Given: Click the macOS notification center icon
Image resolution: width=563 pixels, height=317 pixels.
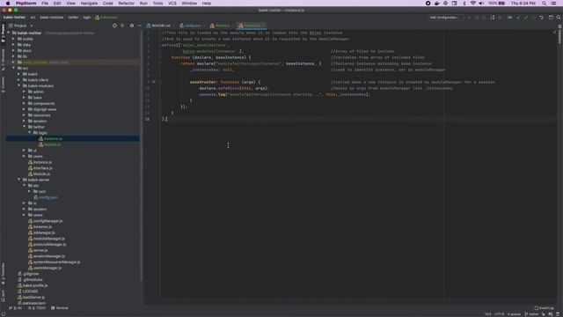Looking at the screenshot, I should (553, 4).
